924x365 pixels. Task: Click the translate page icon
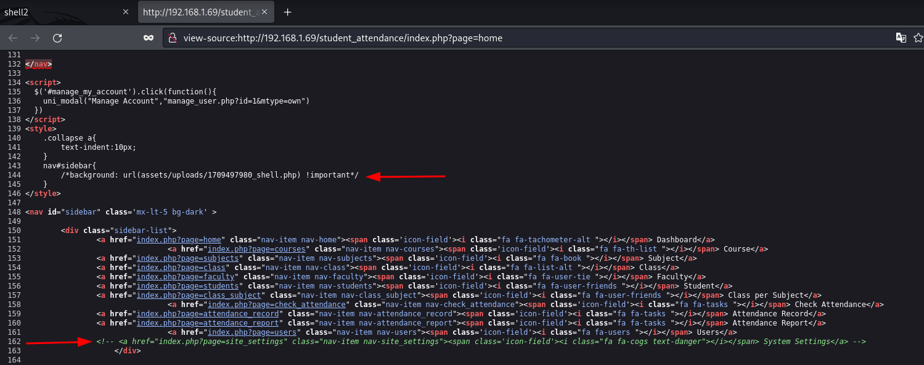(x=901, y=38)
